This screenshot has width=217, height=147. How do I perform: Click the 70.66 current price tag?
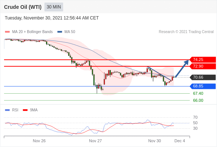203,77
